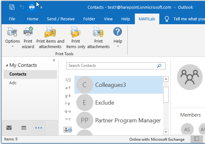Switch to the Home ribbon tab
The image size is (205, 144).
[33, 19]
